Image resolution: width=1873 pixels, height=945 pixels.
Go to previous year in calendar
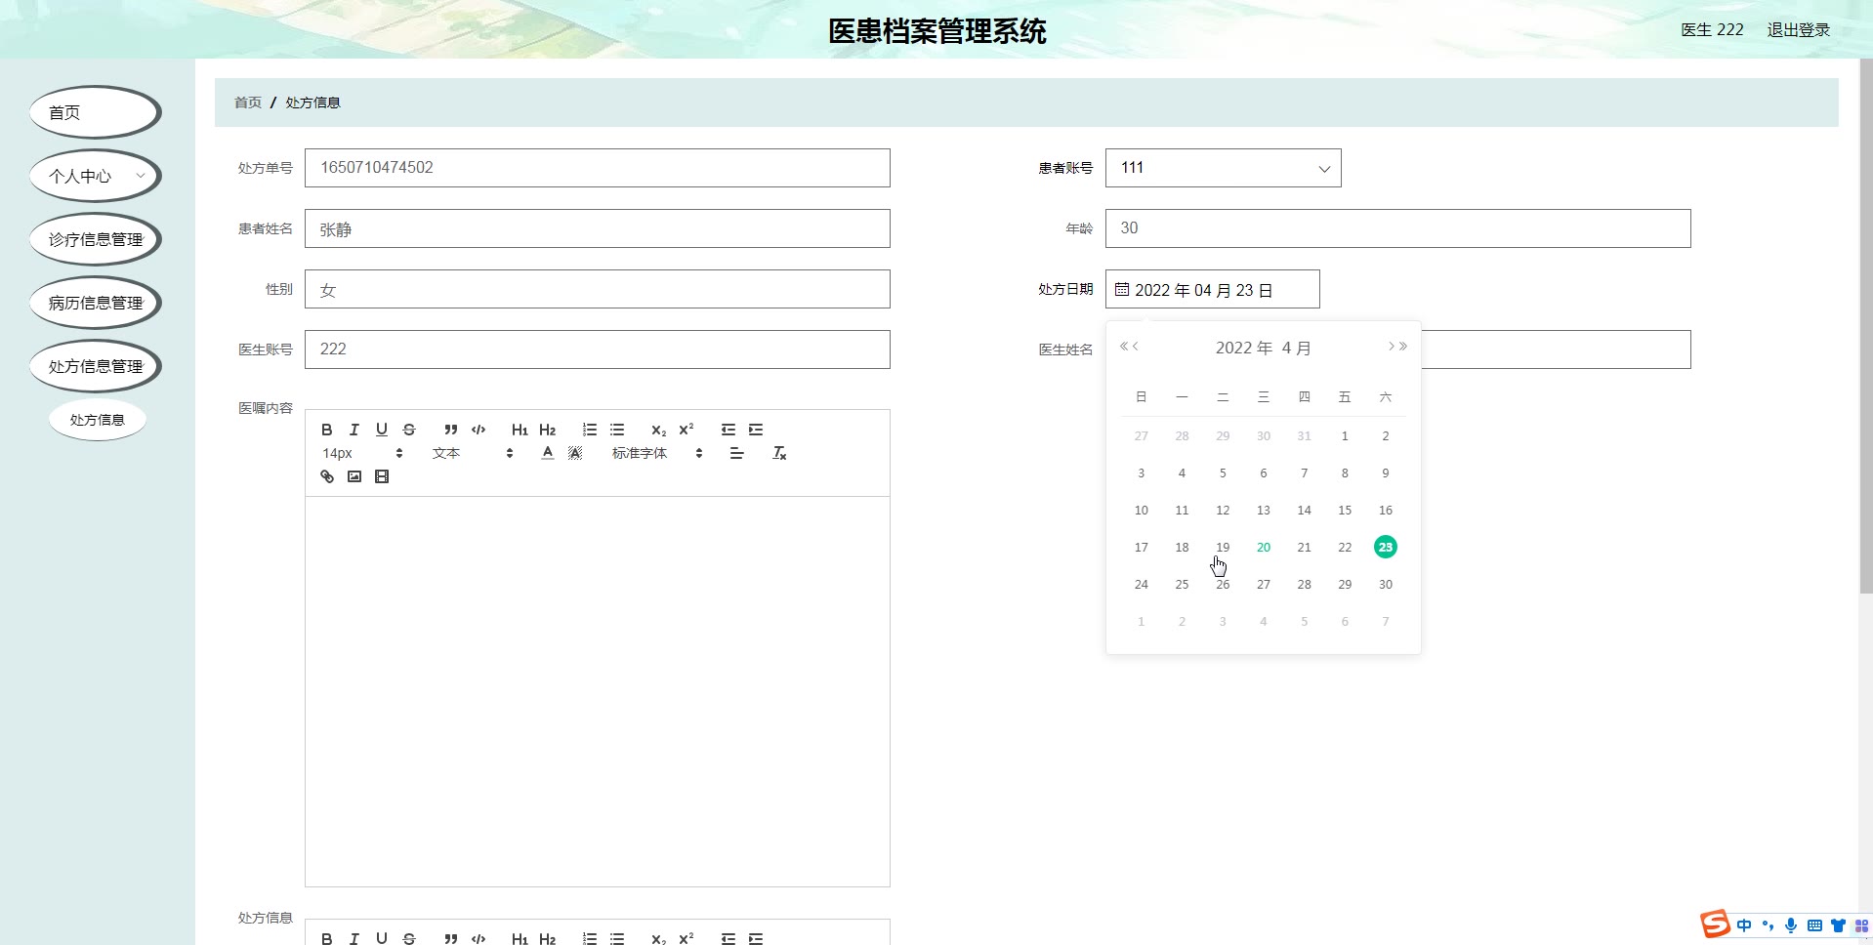click(1124, 347)
